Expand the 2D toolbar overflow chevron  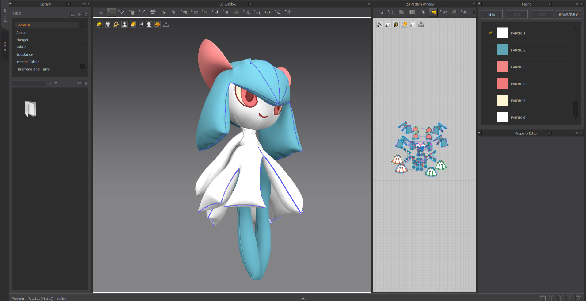tap(474, 12)
